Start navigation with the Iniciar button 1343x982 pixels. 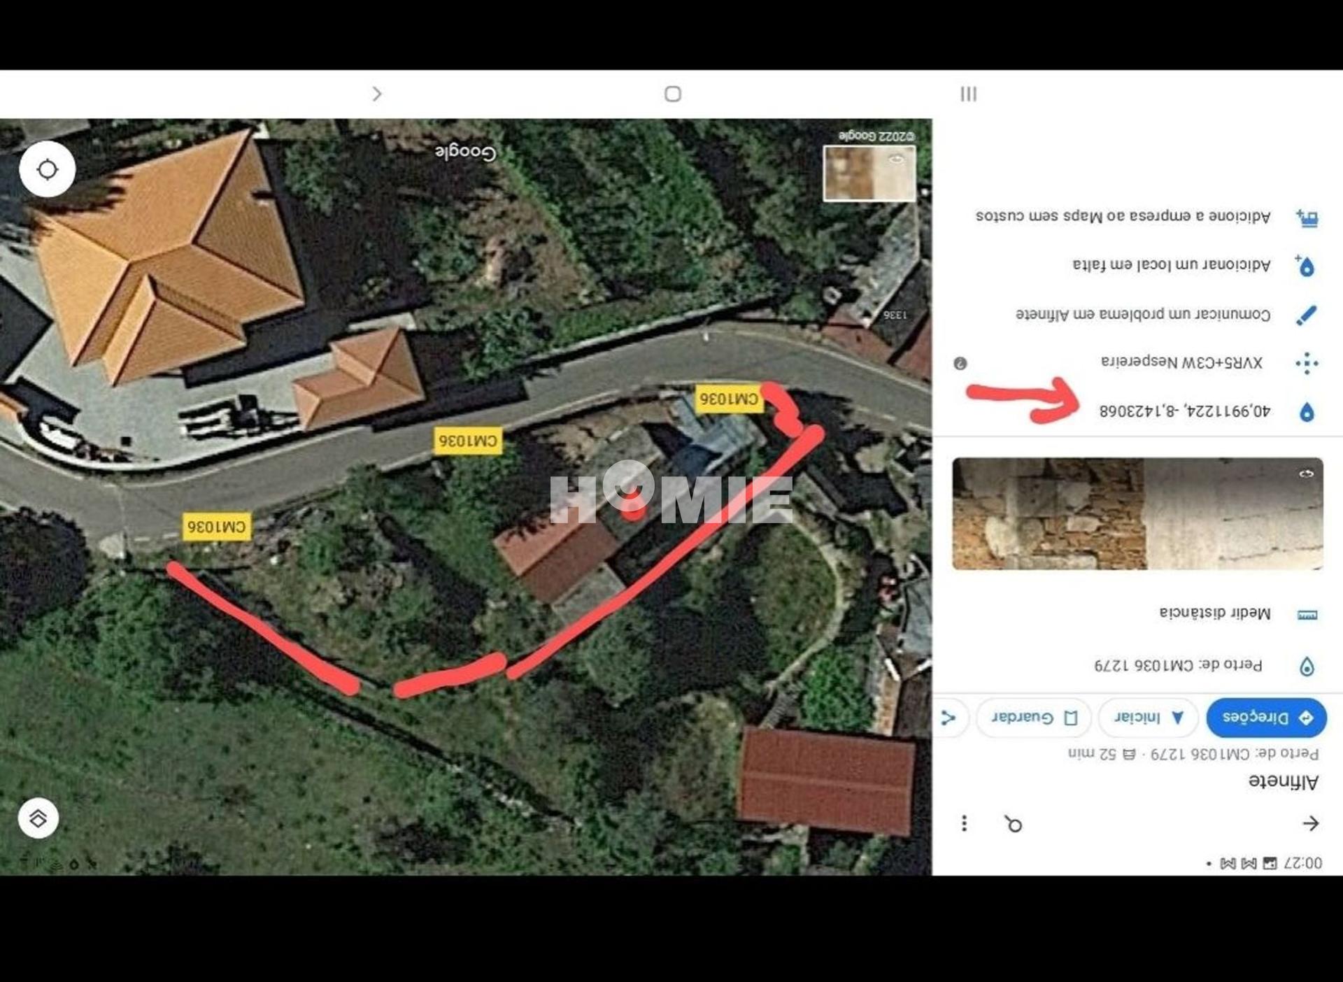pos(1148,718)
